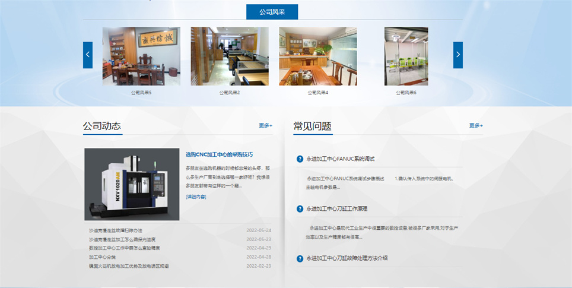
Task: Click the right carousel arrow in 公司风采
Action: click(x=457, y=55)
